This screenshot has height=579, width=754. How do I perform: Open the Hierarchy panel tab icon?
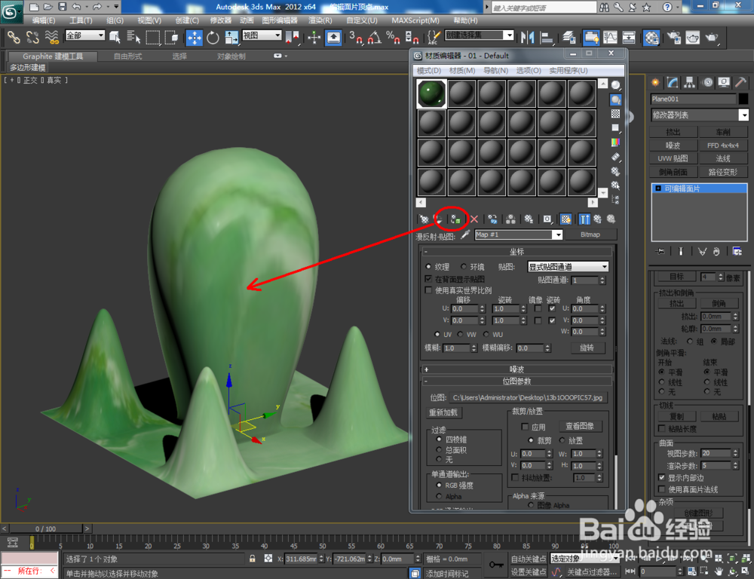(x=690, y=83)
